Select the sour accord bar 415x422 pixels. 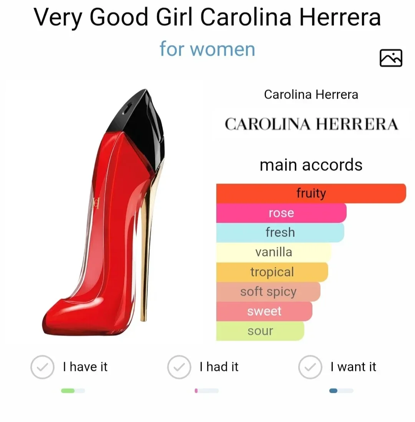(x=260, y=331)
